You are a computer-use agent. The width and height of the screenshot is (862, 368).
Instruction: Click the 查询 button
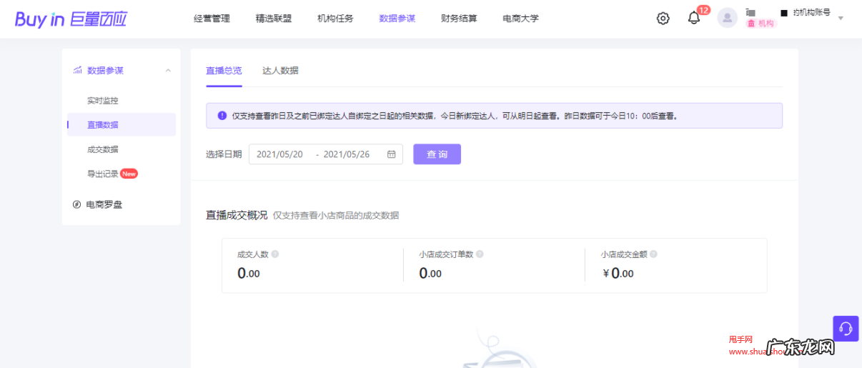tap(437, 154)
